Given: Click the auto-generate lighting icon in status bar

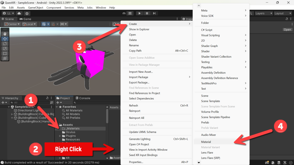Looking at the screenshot, I should pos(285,163).
